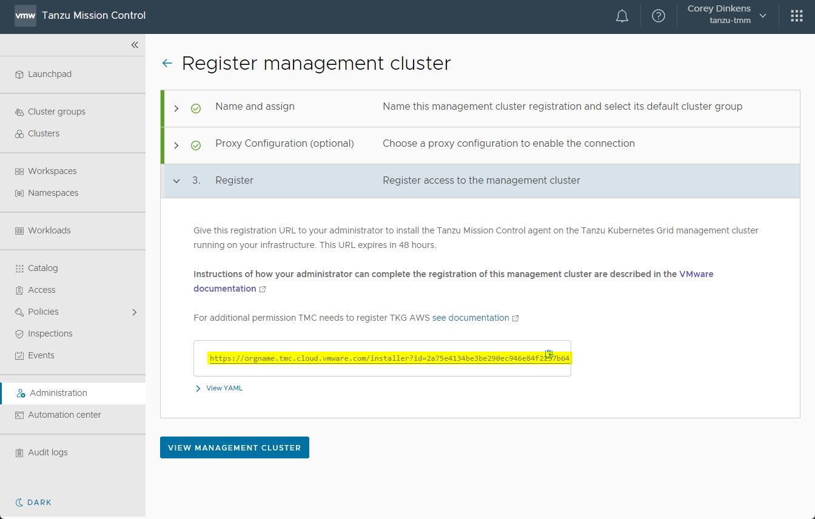
Task: Open the help question mark icon
Action: pyautogui.click(x=659, y=16)
